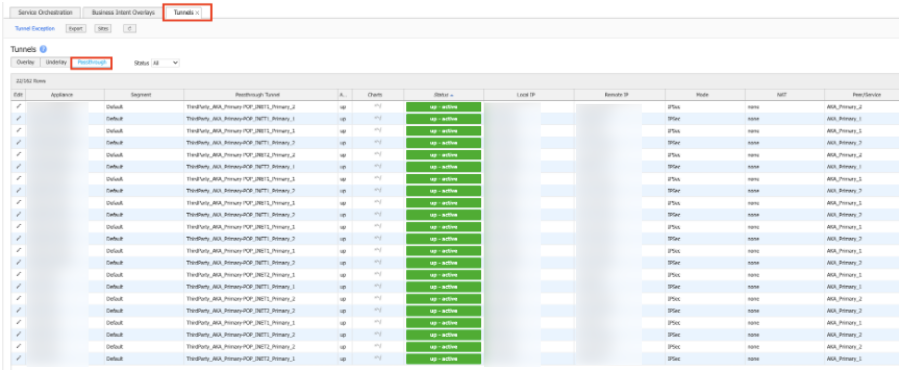Click the edit pencil in the first row

tap(19, 106)
